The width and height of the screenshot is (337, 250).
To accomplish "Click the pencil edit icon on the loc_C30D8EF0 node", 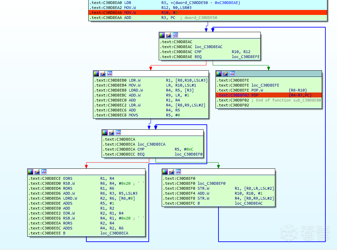I will pyautogui.click(x=172, y=172).
